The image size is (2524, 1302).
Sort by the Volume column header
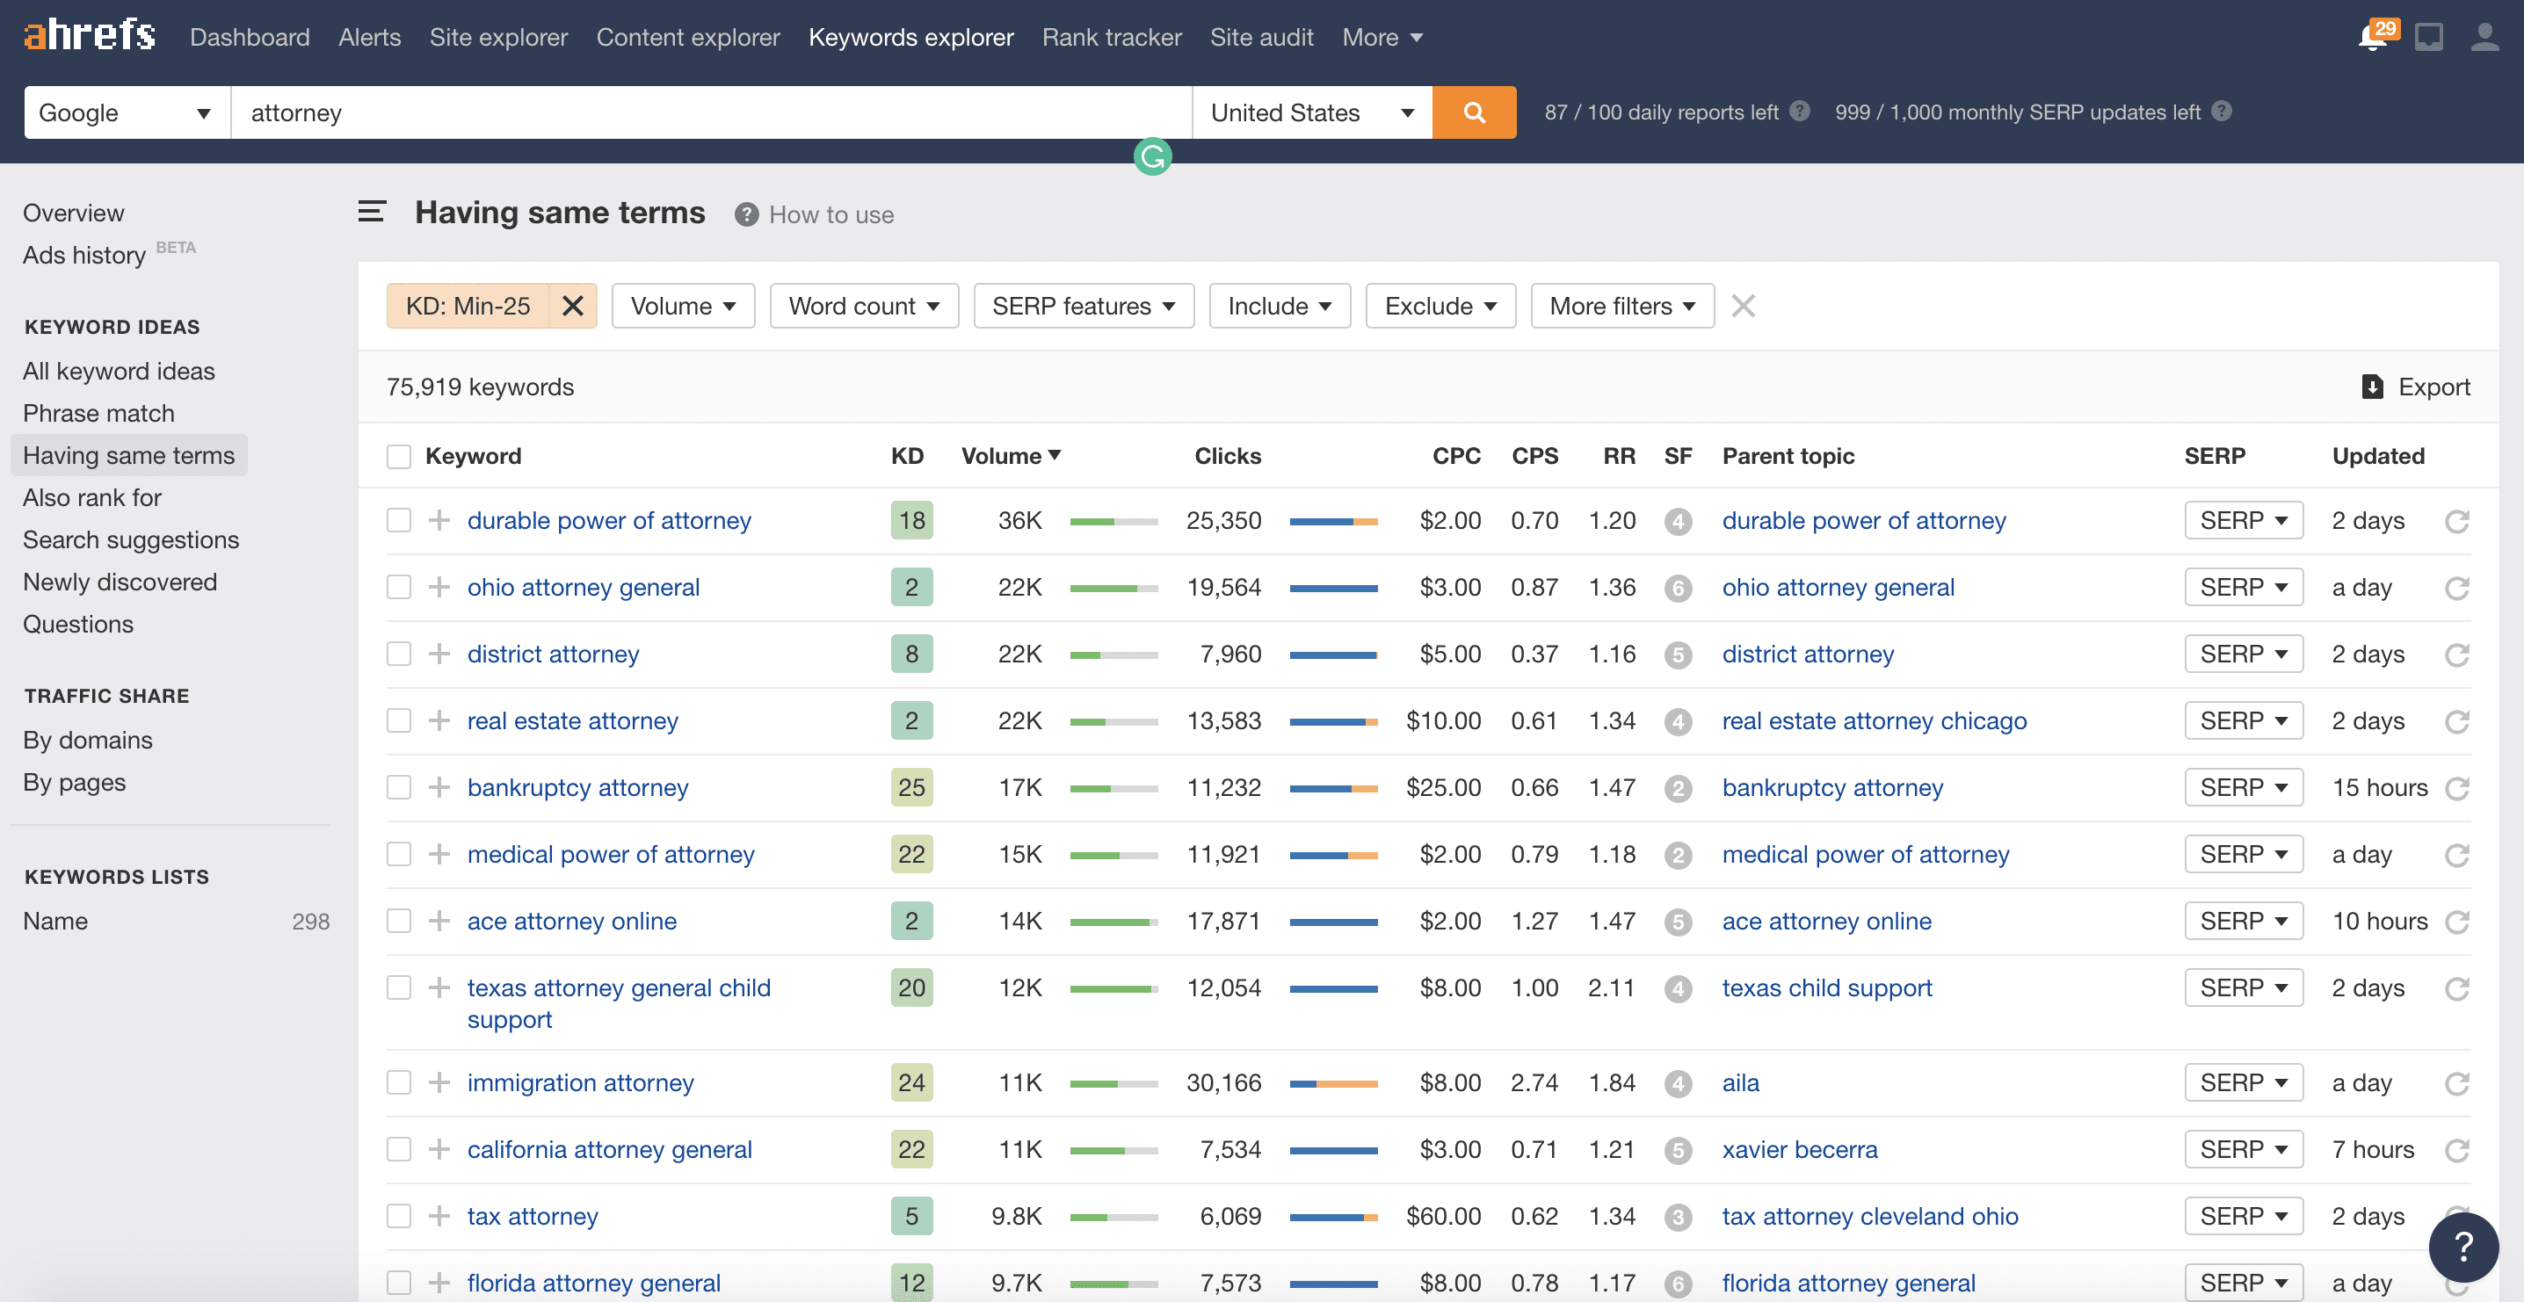1010,456
